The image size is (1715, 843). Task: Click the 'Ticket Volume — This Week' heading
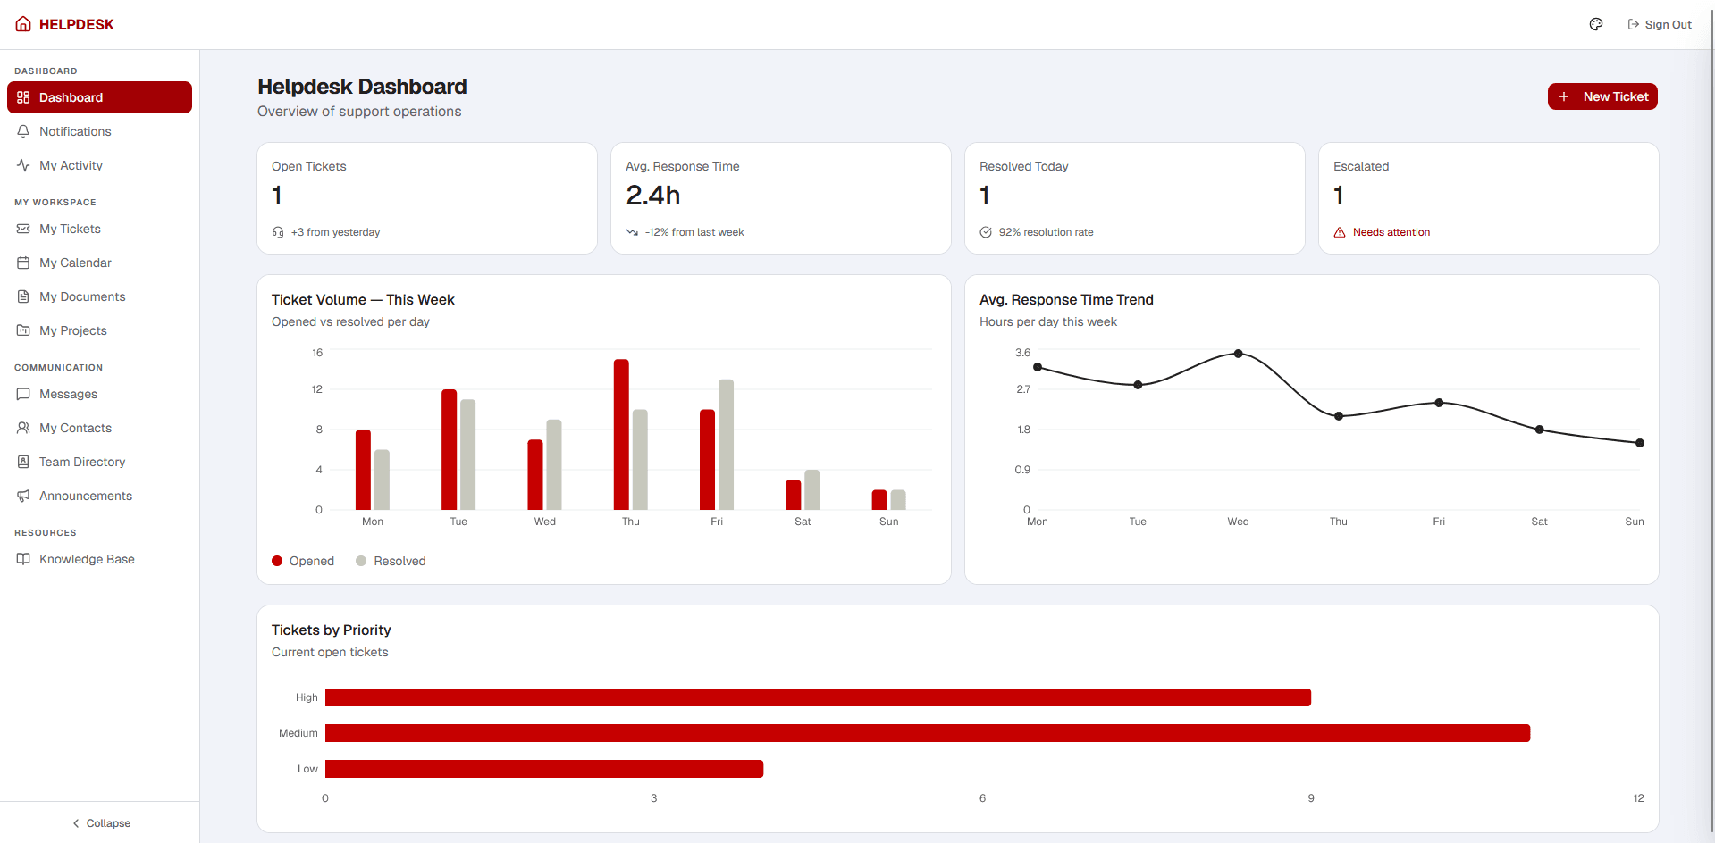click(363, 299)
